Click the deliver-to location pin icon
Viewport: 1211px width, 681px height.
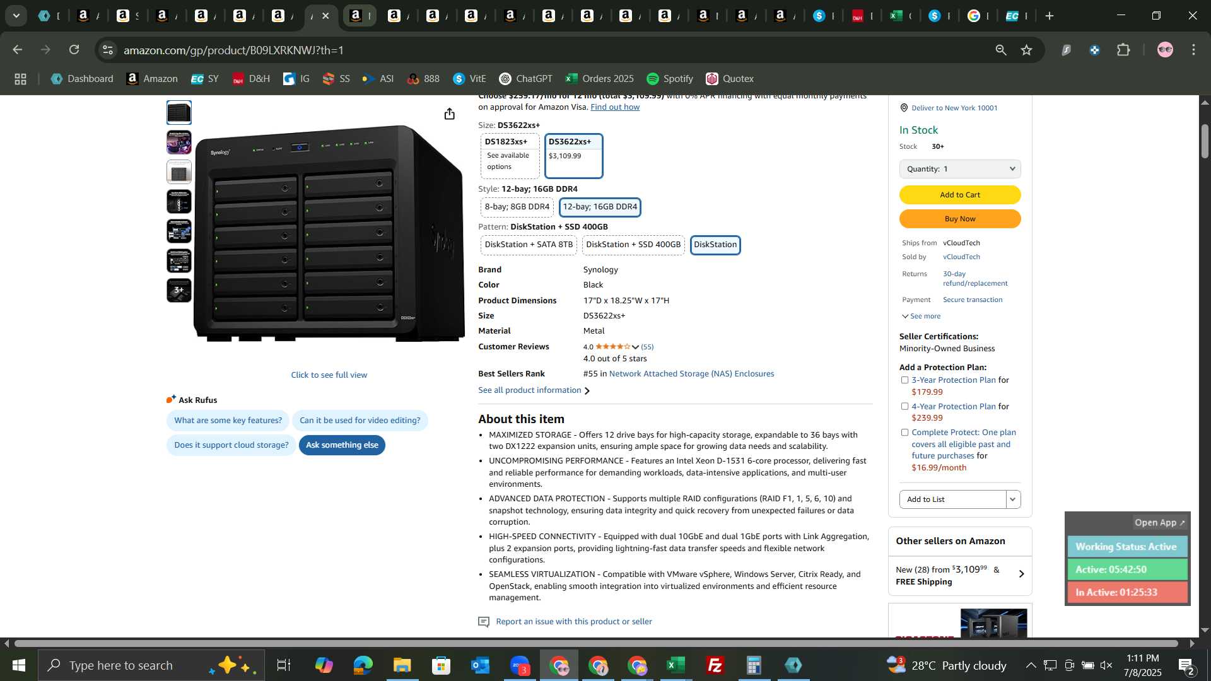(x=904, y=108)
